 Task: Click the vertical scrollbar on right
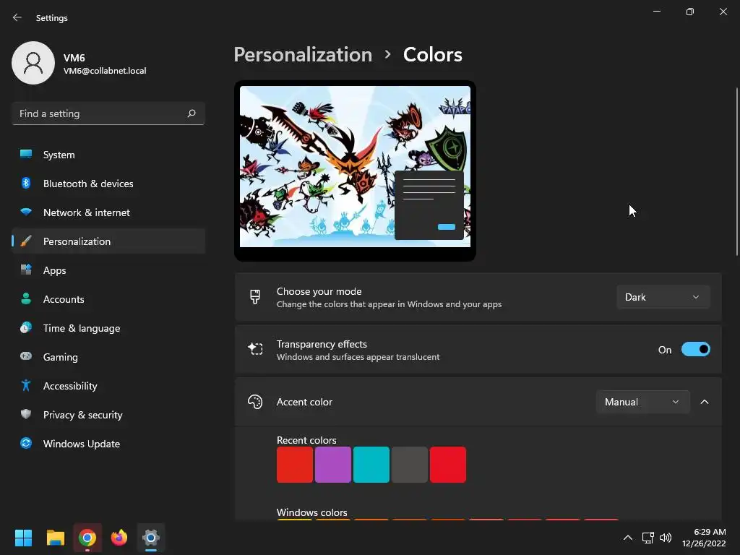tap(736, 172)
